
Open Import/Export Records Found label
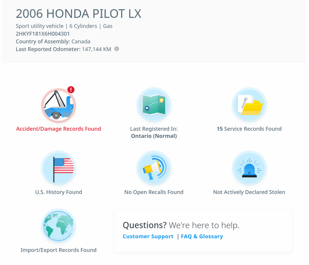pos(59,250)
